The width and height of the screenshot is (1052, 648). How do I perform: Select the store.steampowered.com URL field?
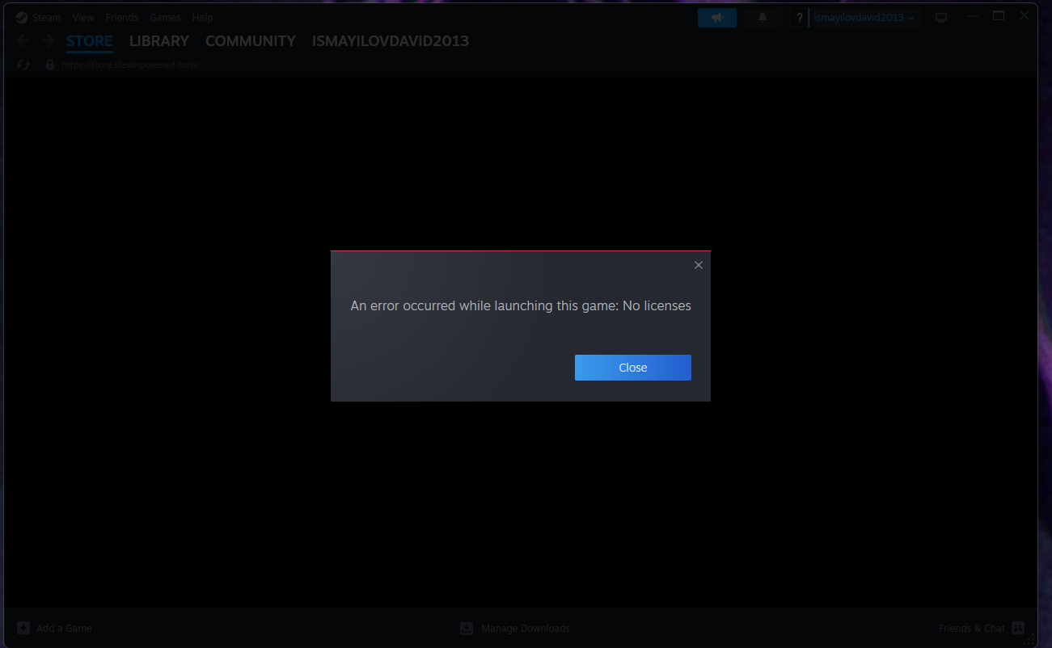pyautogui.click(x=130, y=65)
